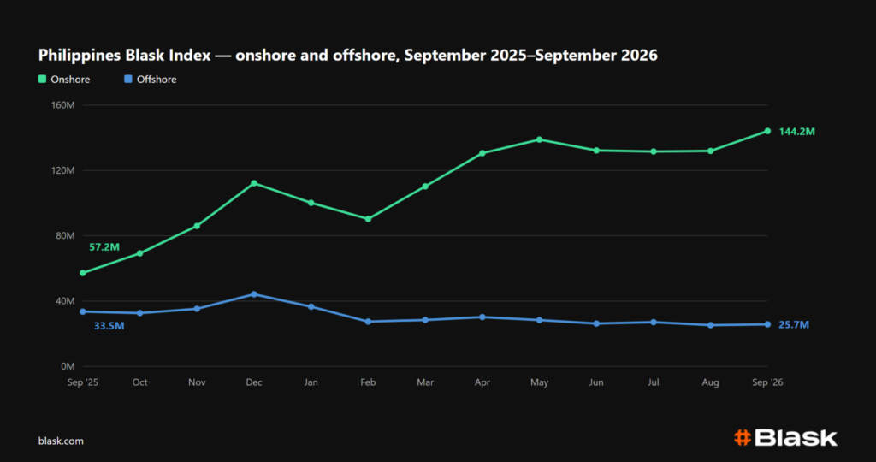Click the Blask logo

pyautogui.click(x=785, y=438)
